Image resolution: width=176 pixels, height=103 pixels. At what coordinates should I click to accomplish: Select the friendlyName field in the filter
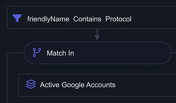coord(48,19)
